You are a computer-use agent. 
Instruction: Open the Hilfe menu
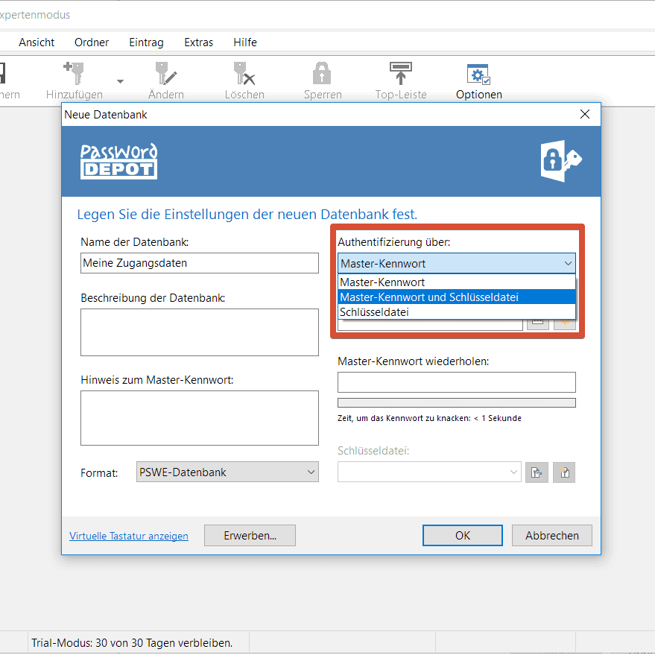click(x=245, y=42)
